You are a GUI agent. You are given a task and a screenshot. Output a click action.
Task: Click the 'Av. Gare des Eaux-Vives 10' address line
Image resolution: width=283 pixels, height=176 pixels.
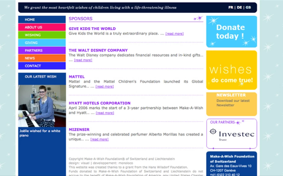[x=231, y=166]
